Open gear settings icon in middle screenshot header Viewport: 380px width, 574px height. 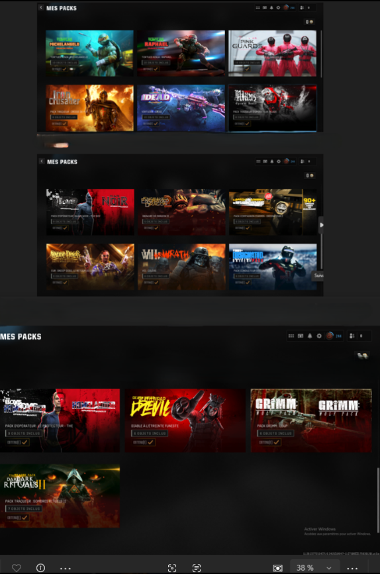pos(279,161)
